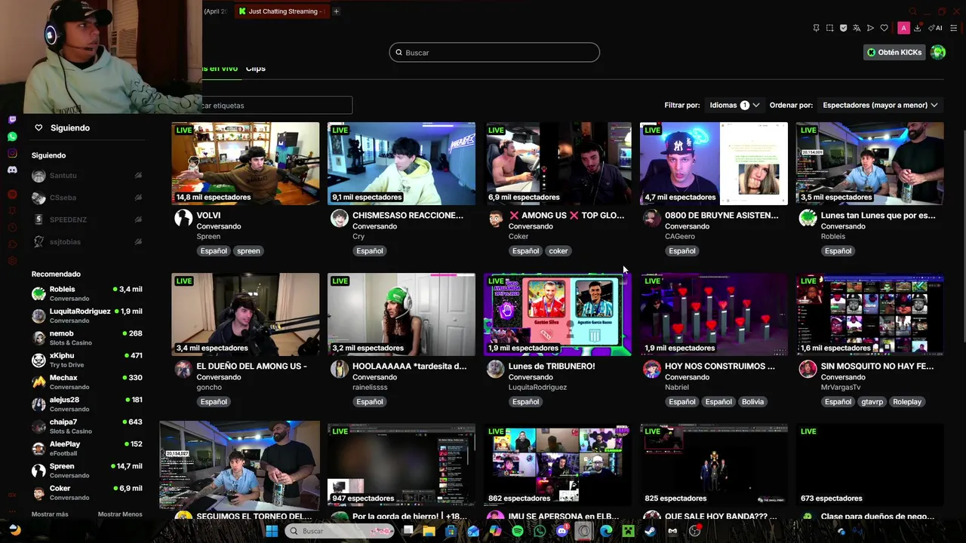Open the AI assistant button in toolbar

click(936, 28)
